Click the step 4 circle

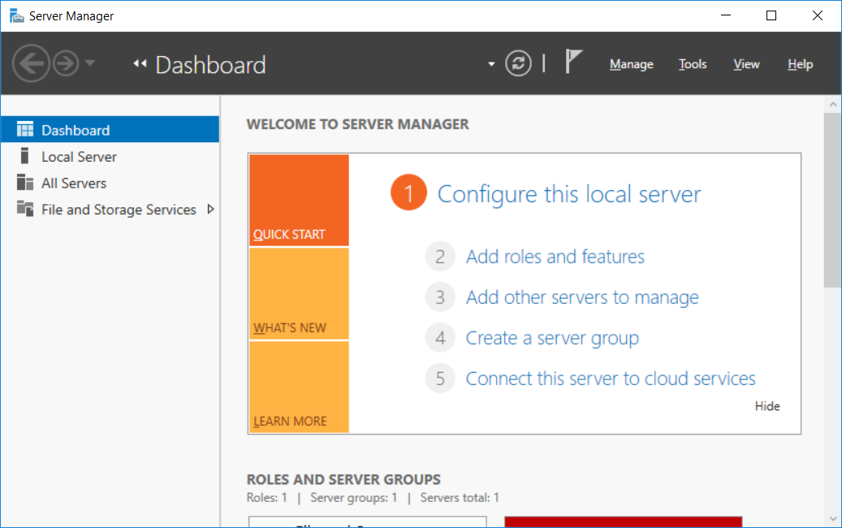(x=440, y=338)
